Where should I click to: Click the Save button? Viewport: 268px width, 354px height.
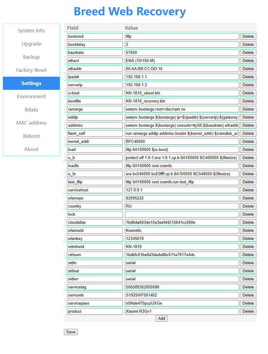pos(71,332)
